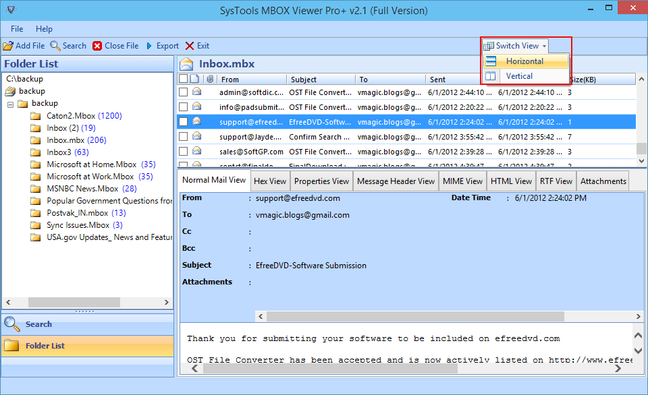Click the red Exit X icon
The image size is (648, 395).
click(x=190, y=46)
